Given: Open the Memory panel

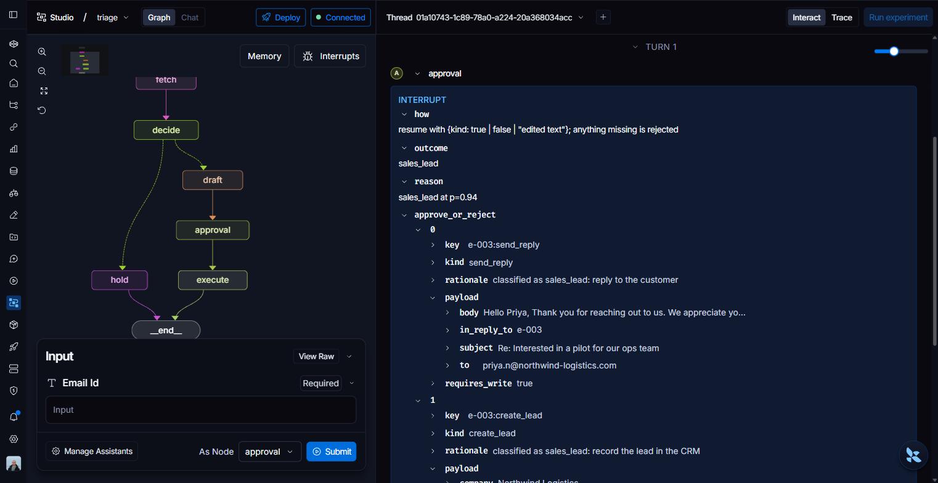Looking at the screenshot, I should point(264,56).
